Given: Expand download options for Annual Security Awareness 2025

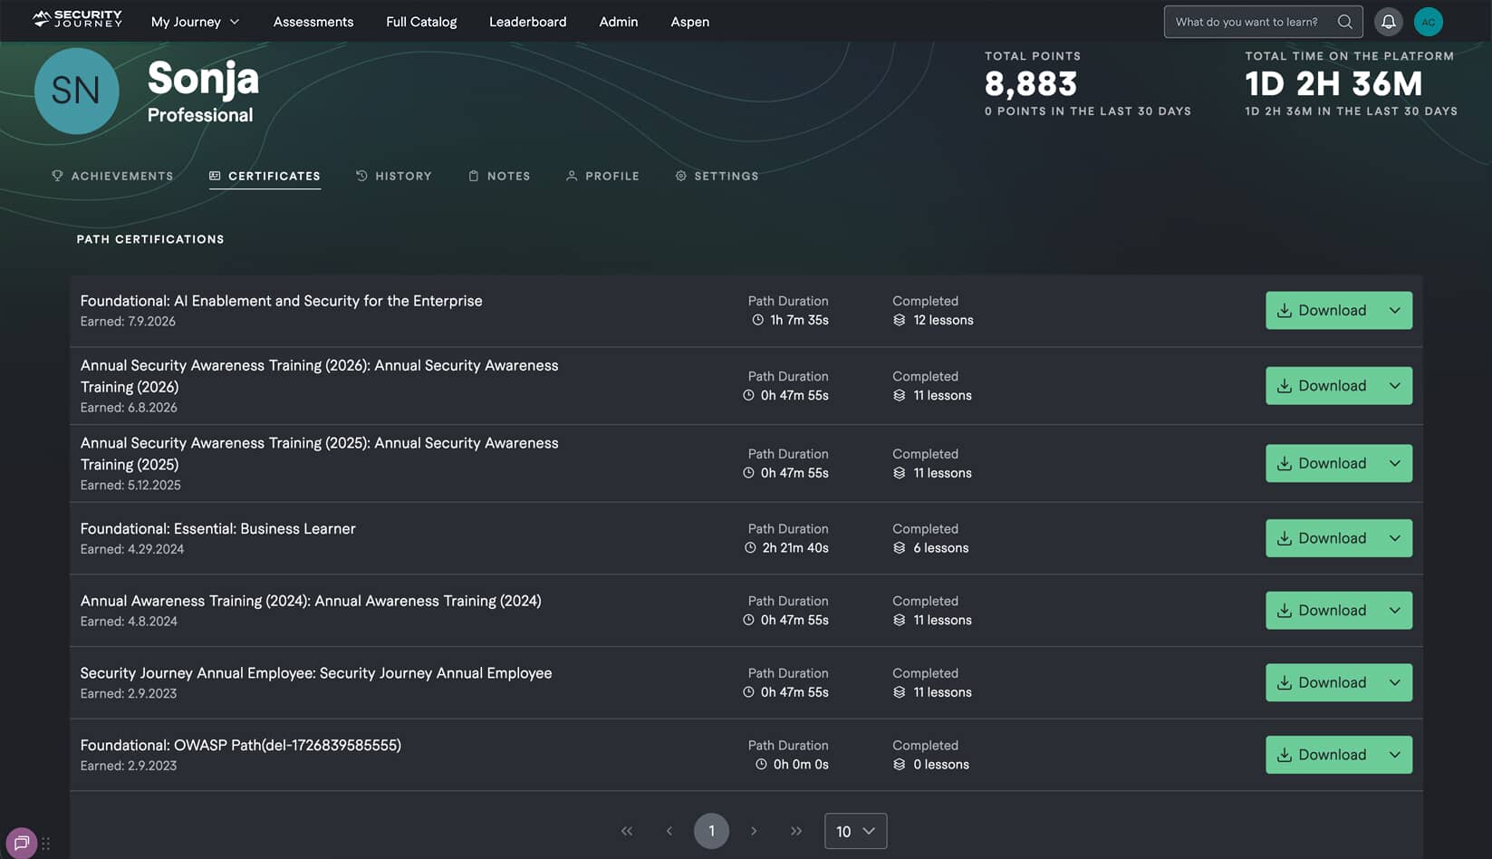Looking at the screenshot, I should pyautogui.click(x=1395, y=463).
